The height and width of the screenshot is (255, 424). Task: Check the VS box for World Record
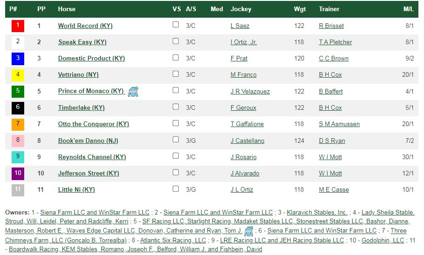(176, 25)
